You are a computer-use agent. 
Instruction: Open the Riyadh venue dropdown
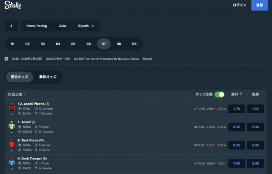(86, 26)
